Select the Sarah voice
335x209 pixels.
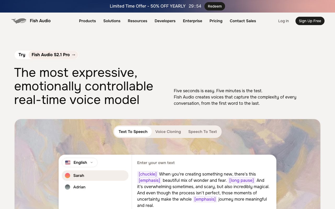95,176
